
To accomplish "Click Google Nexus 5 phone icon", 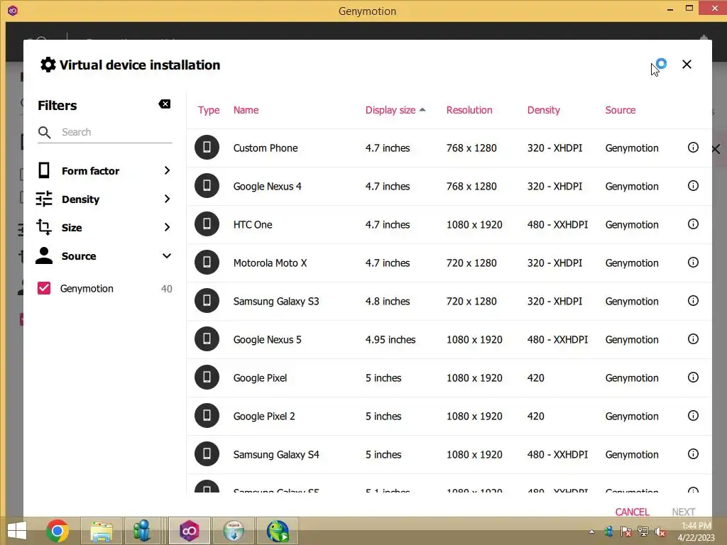I will point(207,339).
